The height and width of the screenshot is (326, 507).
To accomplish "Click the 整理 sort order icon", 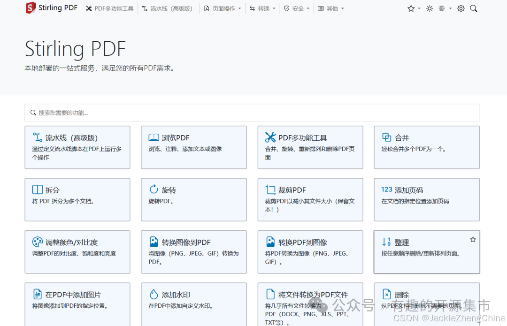I will coord(386,242).
